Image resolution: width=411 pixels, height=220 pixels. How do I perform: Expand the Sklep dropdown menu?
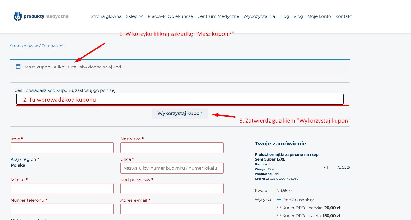pyautogui.click(x=134, y=16)
